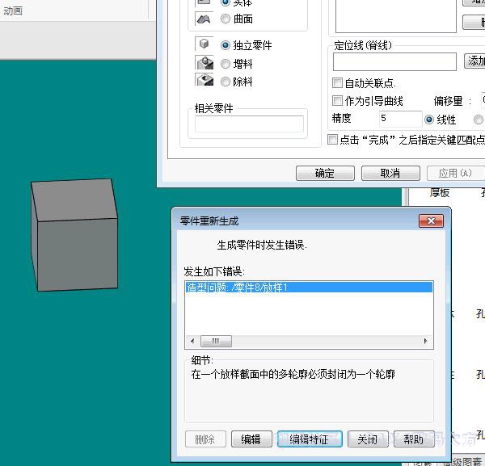
Task: Click the 相关零件 input field
Action: tap(249, 124)
